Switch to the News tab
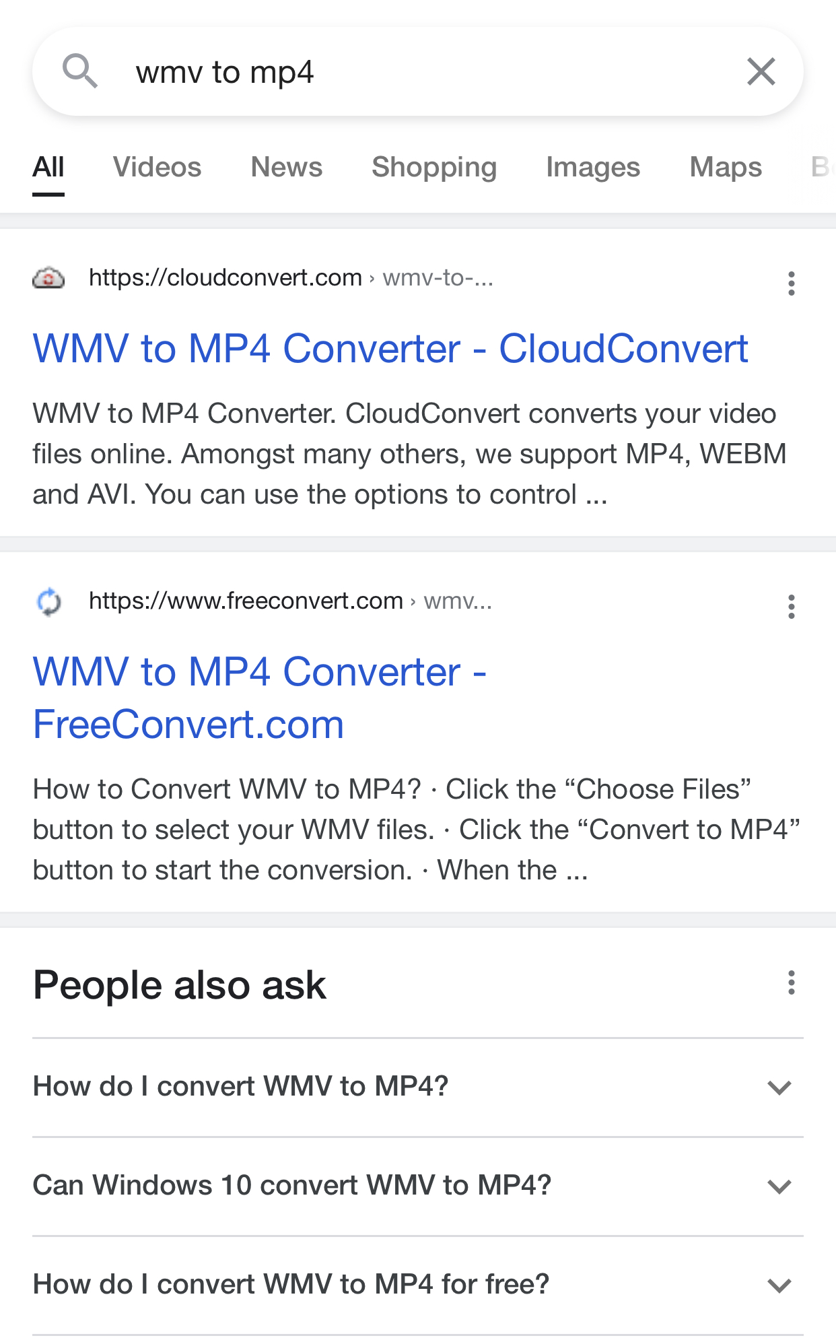 click(287, 167)
